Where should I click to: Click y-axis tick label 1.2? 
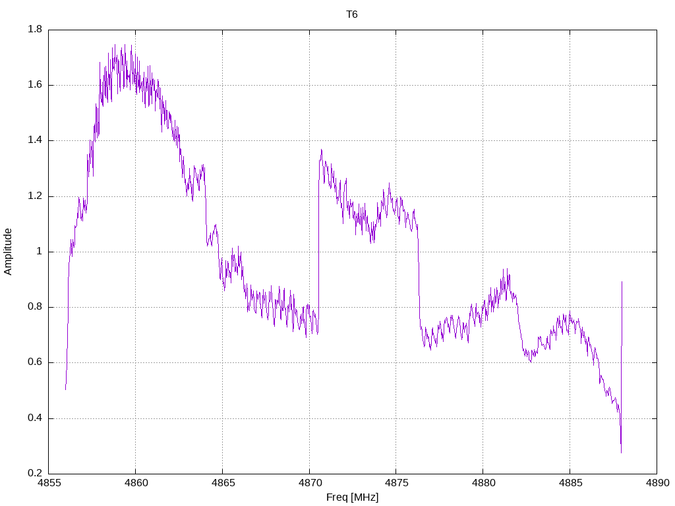click(x=35, y=196)
